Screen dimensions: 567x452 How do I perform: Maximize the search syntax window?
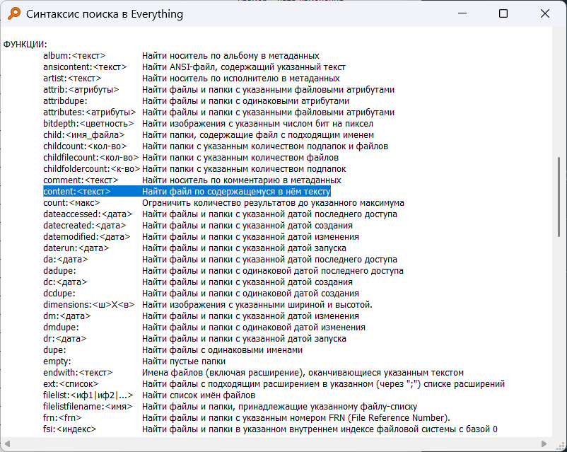[x=503, y=13]
